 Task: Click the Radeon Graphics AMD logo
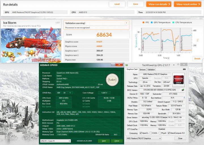click(x=178, y=80)
